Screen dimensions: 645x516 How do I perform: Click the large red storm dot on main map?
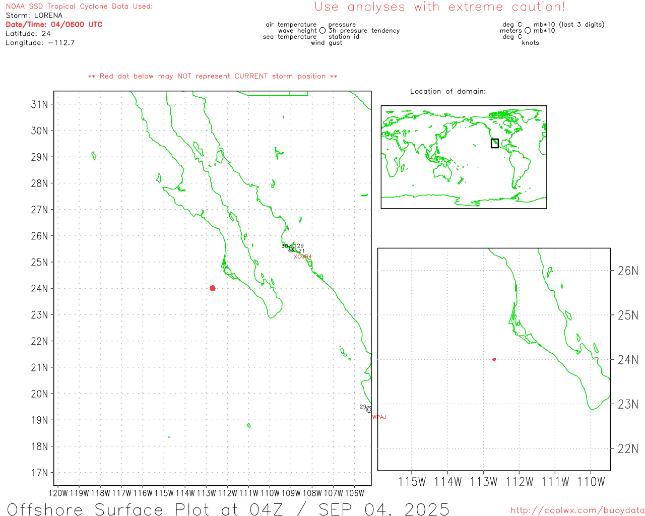pos(213,288)
